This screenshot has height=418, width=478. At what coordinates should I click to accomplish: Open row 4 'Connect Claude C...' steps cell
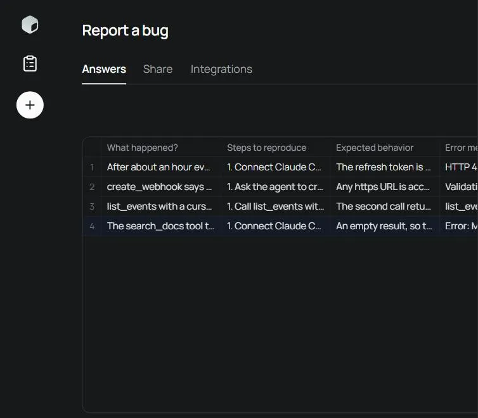click(x=276, y=226)
